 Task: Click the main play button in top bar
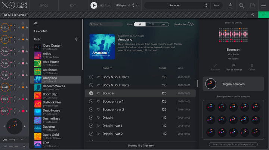click(94, 6)
